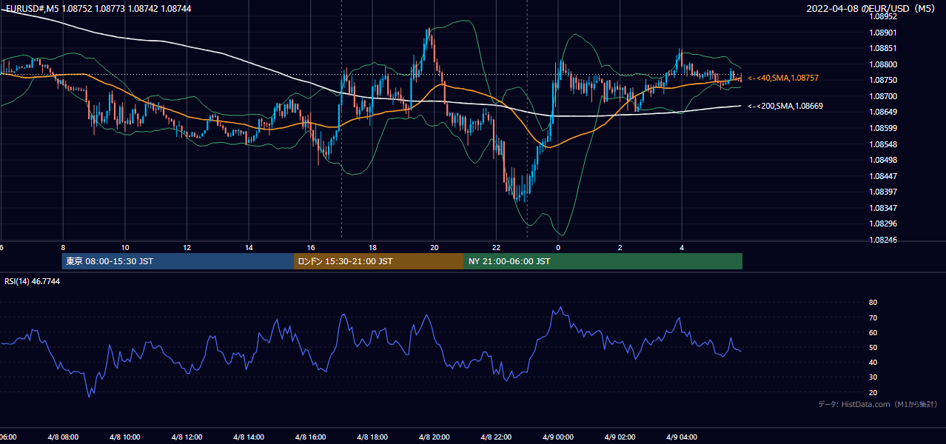Click hour tick 14 under the price chart
This screenshot has height=444, width=946.
(249, 247)
